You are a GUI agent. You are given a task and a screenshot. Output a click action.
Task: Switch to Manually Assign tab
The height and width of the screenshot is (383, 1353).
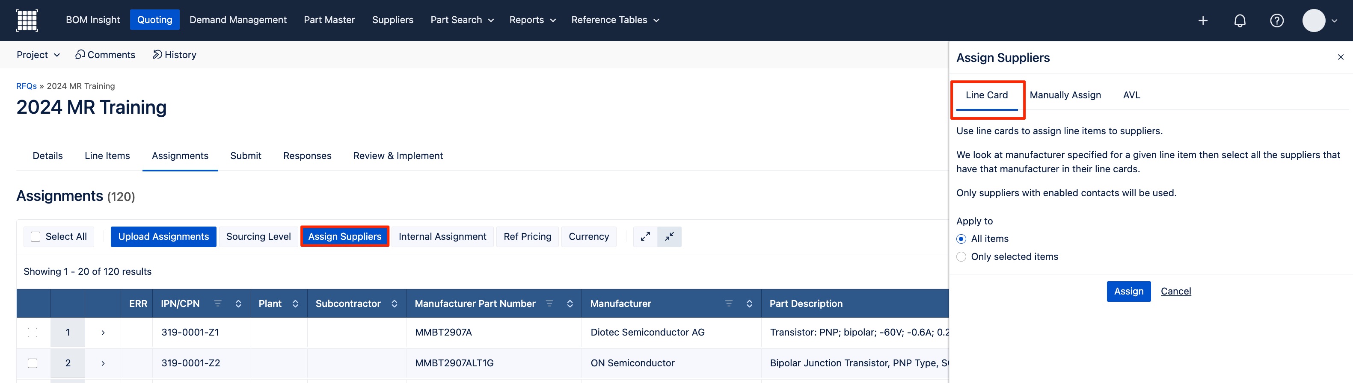[x=1065, y=95]
